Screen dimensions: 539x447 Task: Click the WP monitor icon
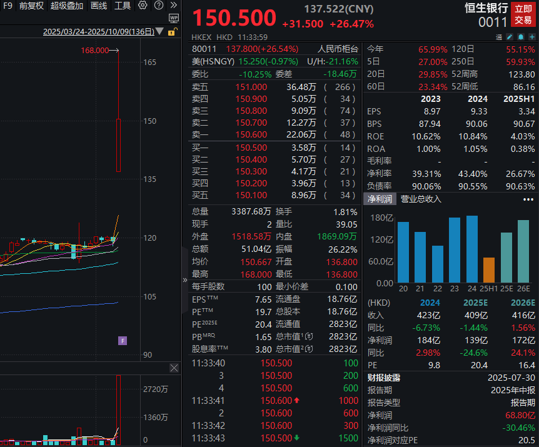(174, 18)
